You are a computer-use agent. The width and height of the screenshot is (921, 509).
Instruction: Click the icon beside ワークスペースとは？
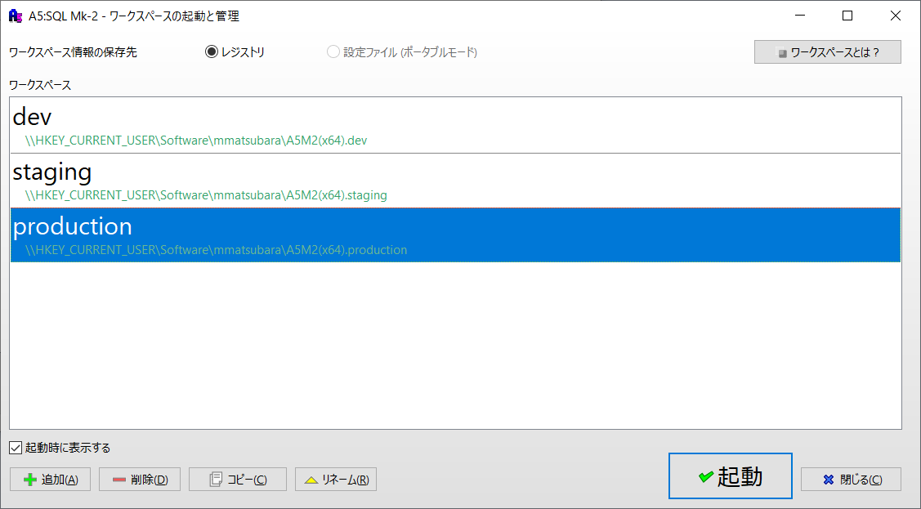tap(782, 52)
